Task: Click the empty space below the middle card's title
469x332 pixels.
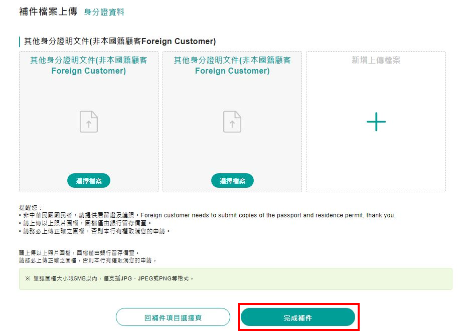Action: [232, 93]
